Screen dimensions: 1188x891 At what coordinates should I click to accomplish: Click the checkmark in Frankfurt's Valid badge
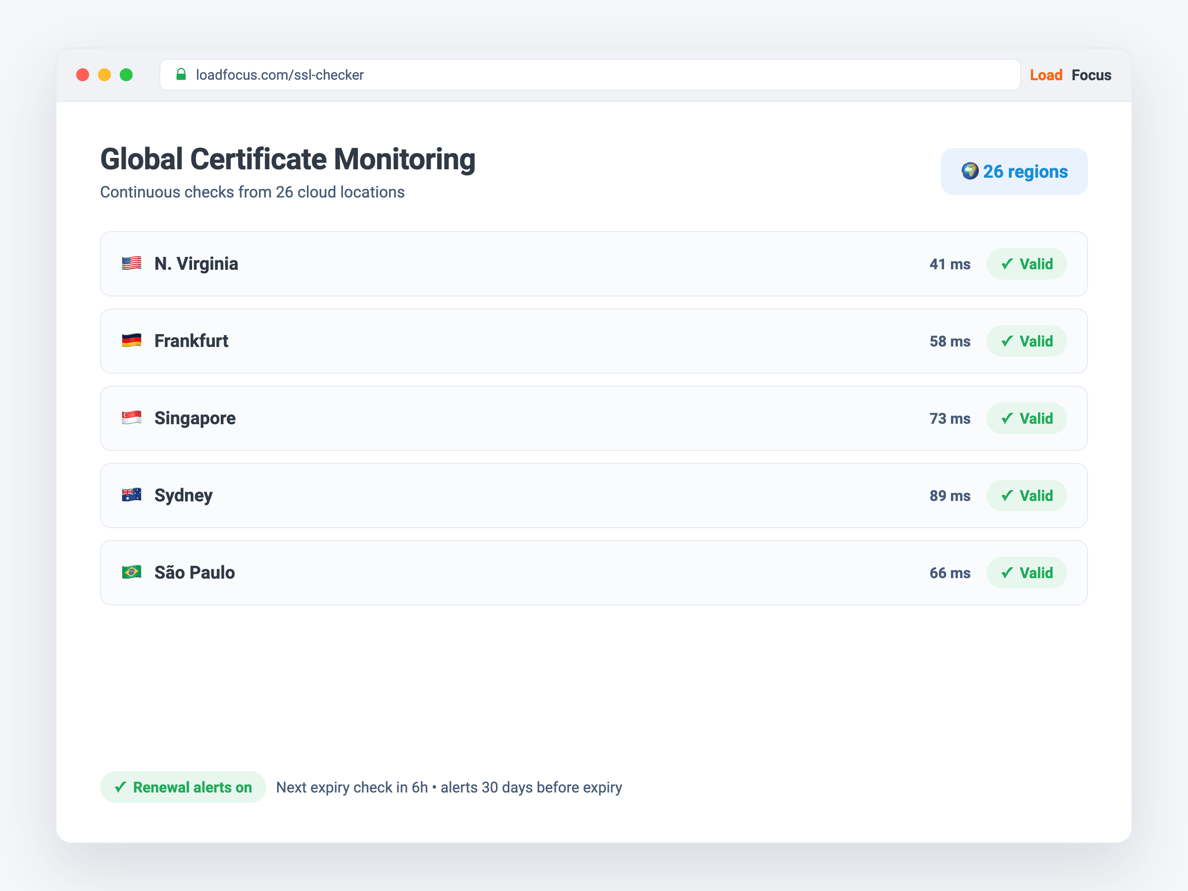[1007, 341]
